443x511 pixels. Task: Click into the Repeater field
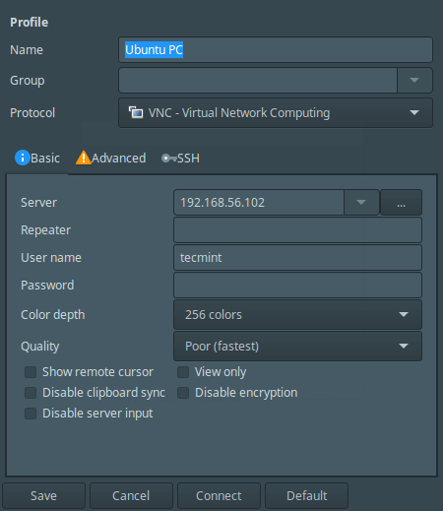click(297, 229)
